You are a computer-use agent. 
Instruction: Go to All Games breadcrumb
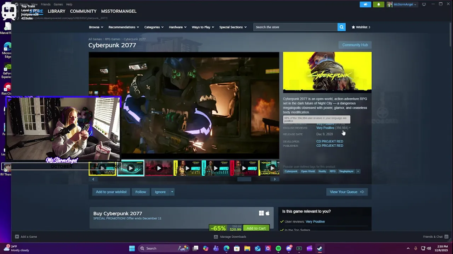(95, 39)
